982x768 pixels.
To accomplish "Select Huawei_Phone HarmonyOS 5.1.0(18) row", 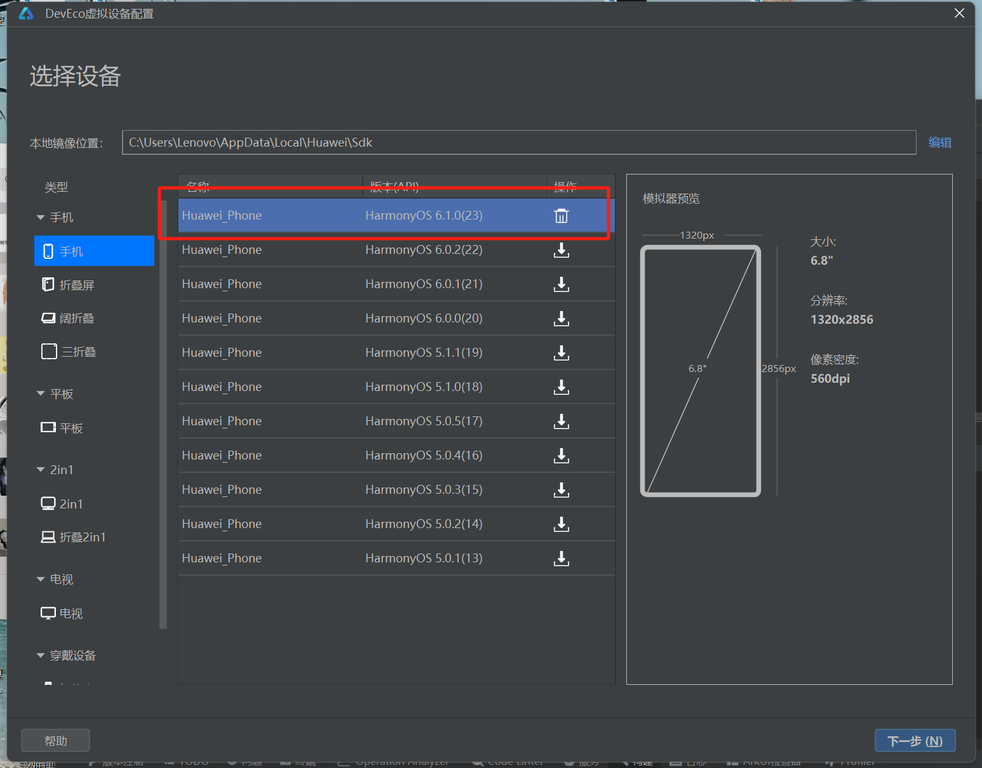I will (396, 387).
